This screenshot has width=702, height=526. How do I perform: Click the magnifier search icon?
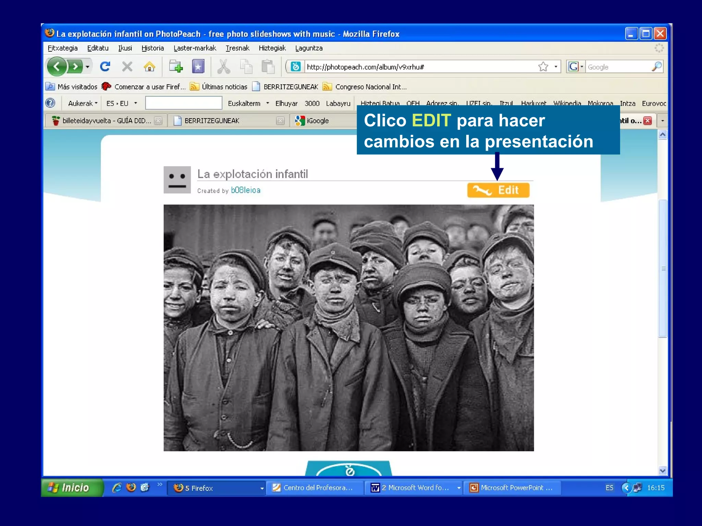click(x=657, y=66)
